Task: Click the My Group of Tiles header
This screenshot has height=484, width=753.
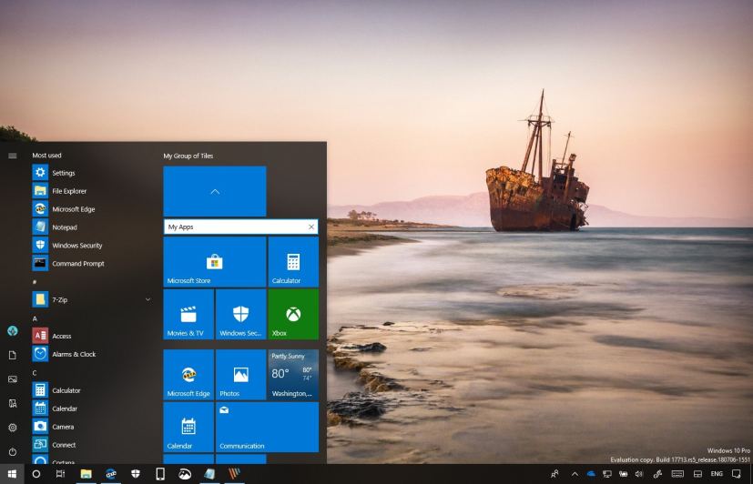Action: click(x=188, y=156)
